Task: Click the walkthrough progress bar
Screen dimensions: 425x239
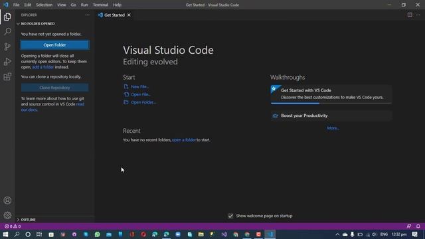Action: [x=331, y=104]
